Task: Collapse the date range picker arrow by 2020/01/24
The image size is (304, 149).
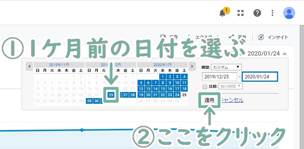Action: (x=284, y=54)
